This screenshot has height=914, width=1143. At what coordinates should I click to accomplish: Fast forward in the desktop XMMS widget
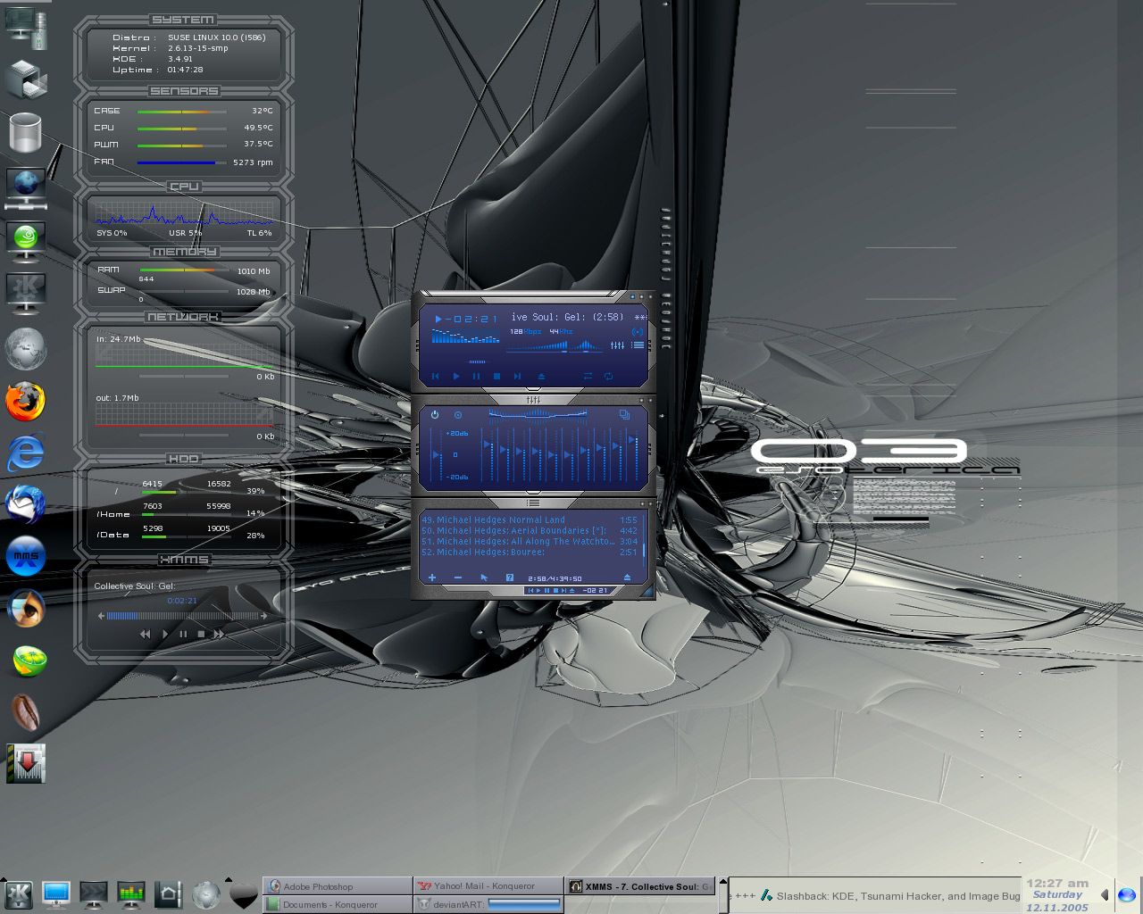(x=219, y=634)
